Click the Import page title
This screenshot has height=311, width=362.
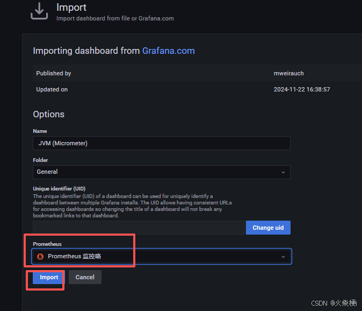71,8
